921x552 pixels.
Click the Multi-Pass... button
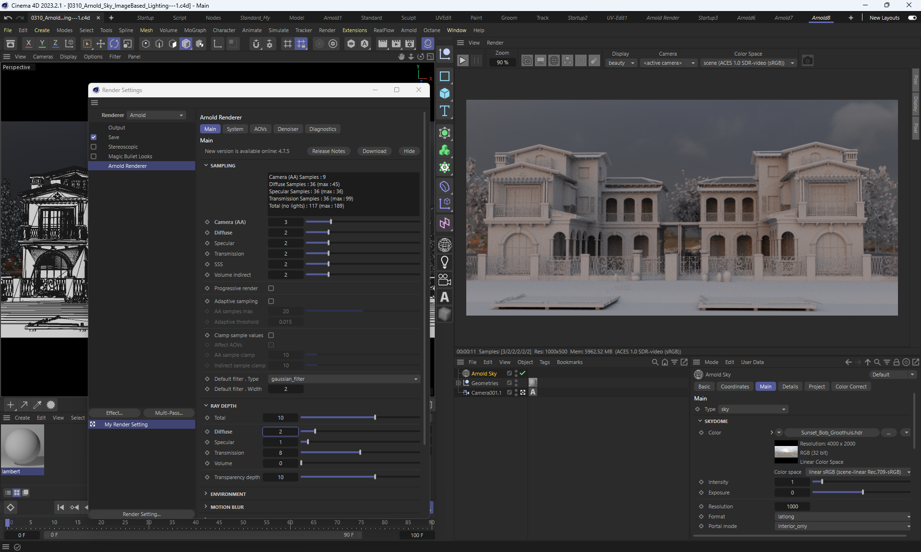click(169, 413)
